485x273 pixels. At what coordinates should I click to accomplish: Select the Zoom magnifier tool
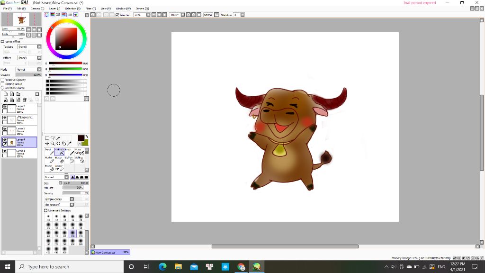click(x=53, y=144)
